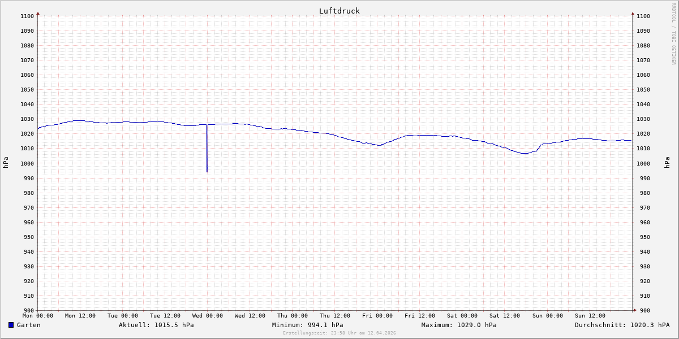Click the left hPa axis unit label
The image size is (679, 339).
coord(6,163)
